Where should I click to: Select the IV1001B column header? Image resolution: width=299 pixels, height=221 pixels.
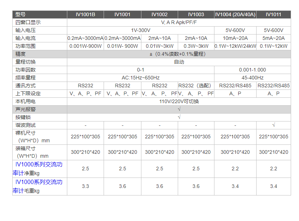pyautogui.click(x=85, y=15)
